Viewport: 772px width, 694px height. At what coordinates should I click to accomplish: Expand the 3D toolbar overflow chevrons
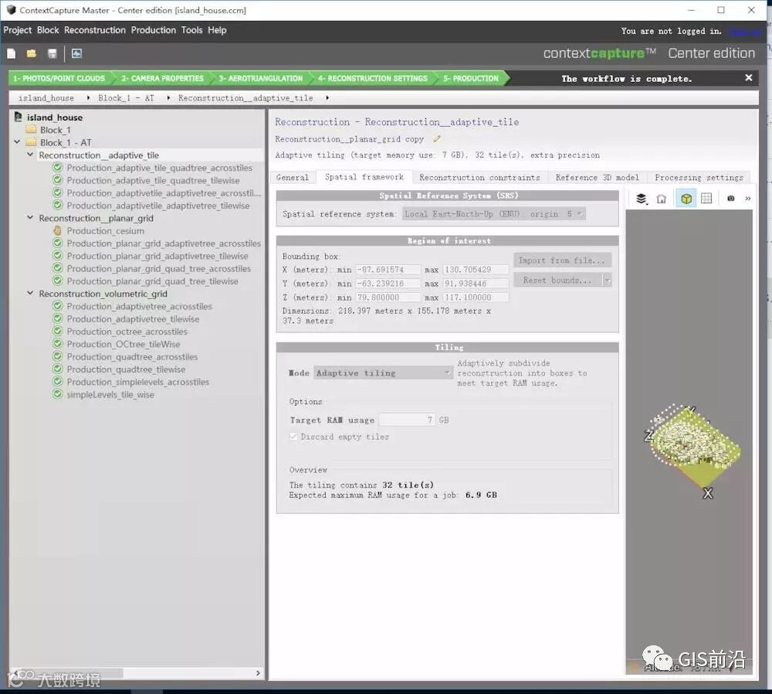click(x=748, y=199)
